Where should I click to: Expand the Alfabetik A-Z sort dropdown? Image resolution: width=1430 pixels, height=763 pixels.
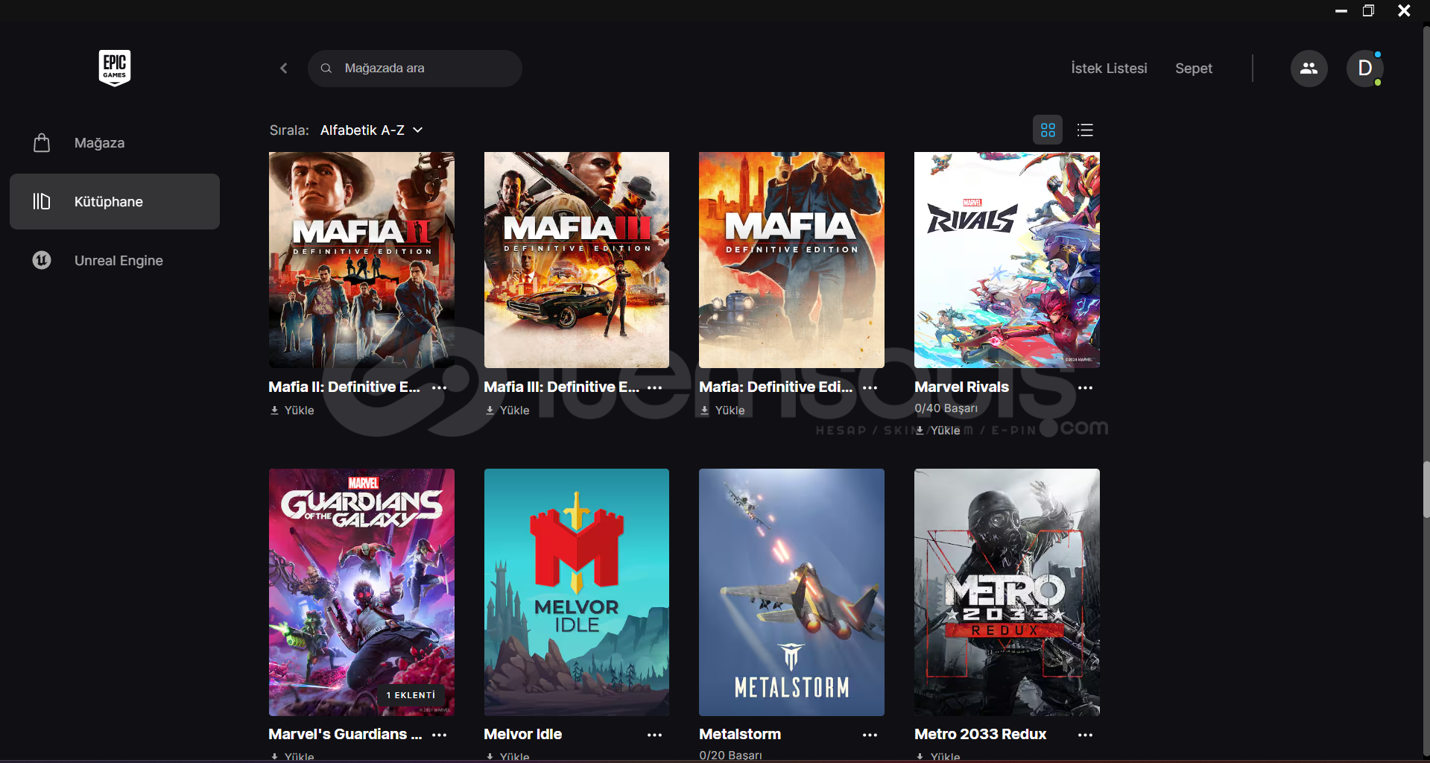[372, 130]
